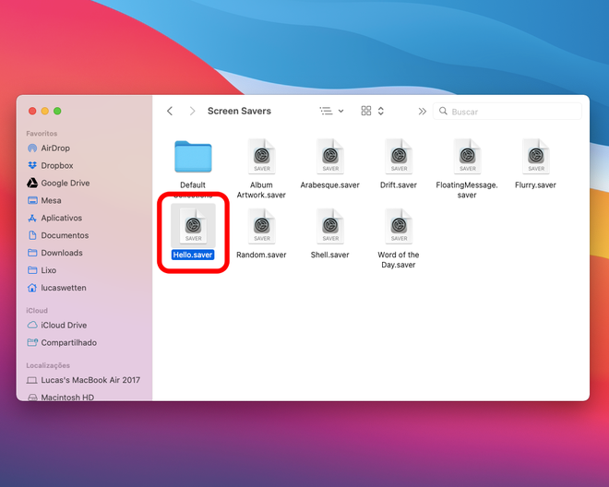
Task: Select the Flurry.saver file icon
Action: 536,156
